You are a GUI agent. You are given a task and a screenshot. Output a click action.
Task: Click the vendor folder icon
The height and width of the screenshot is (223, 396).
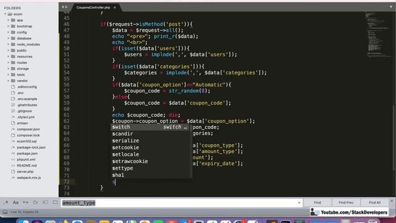click(x=13, y=81)
